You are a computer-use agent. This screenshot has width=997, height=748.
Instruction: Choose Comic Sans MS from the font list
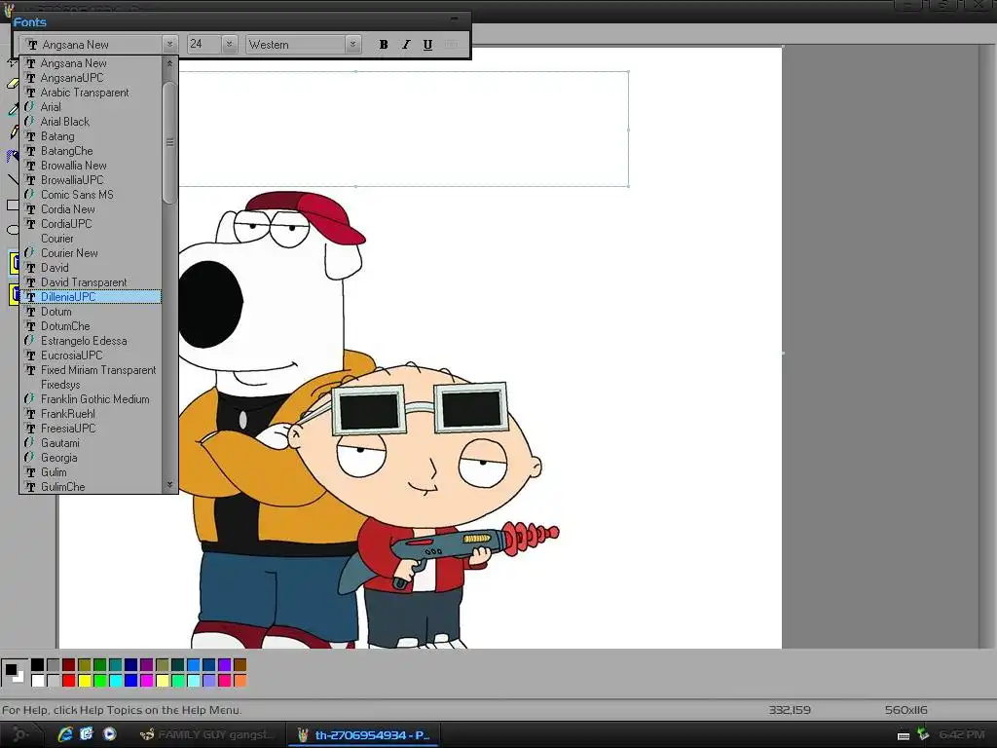(x=91, y=195)
